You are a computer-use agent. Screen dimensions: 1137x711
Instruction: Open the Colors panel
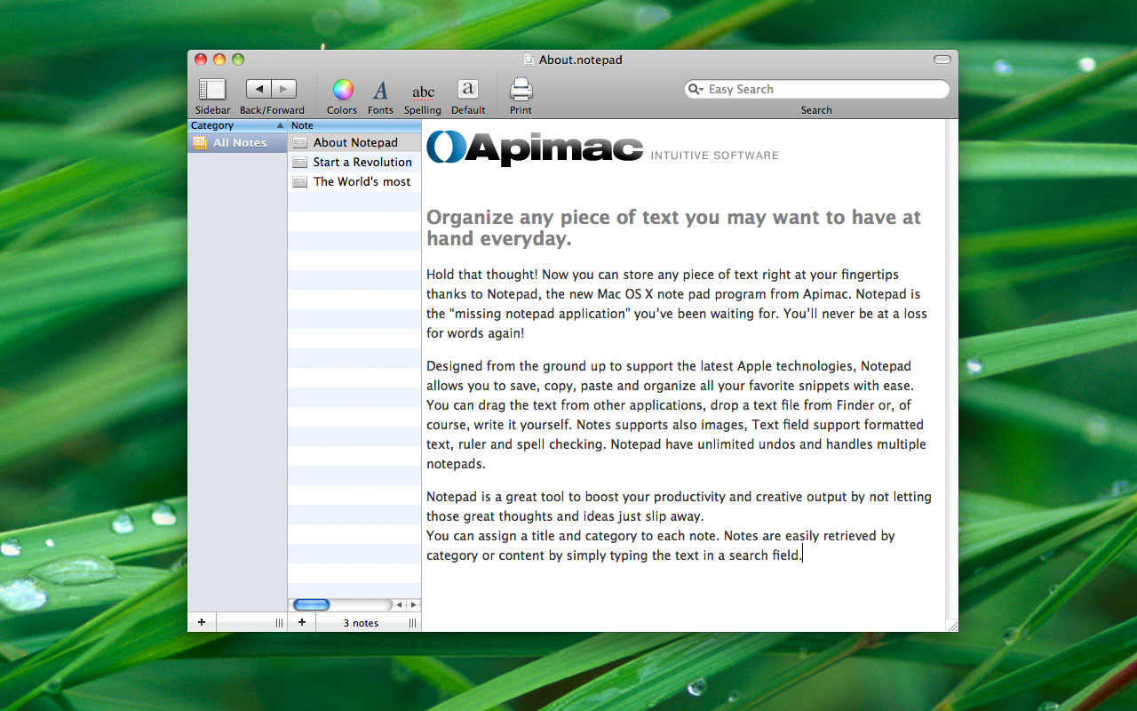click(x=342, y=89)
